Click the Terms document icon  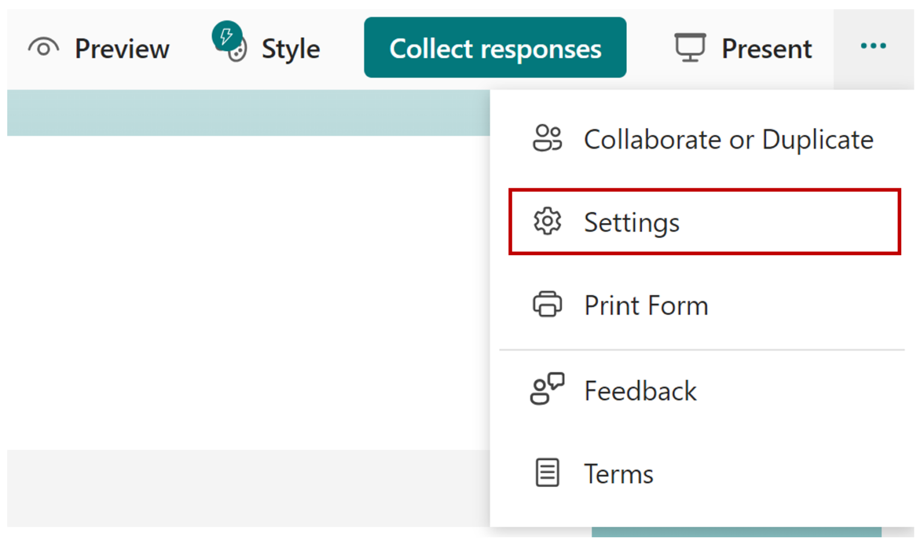(x=547, y=473)
